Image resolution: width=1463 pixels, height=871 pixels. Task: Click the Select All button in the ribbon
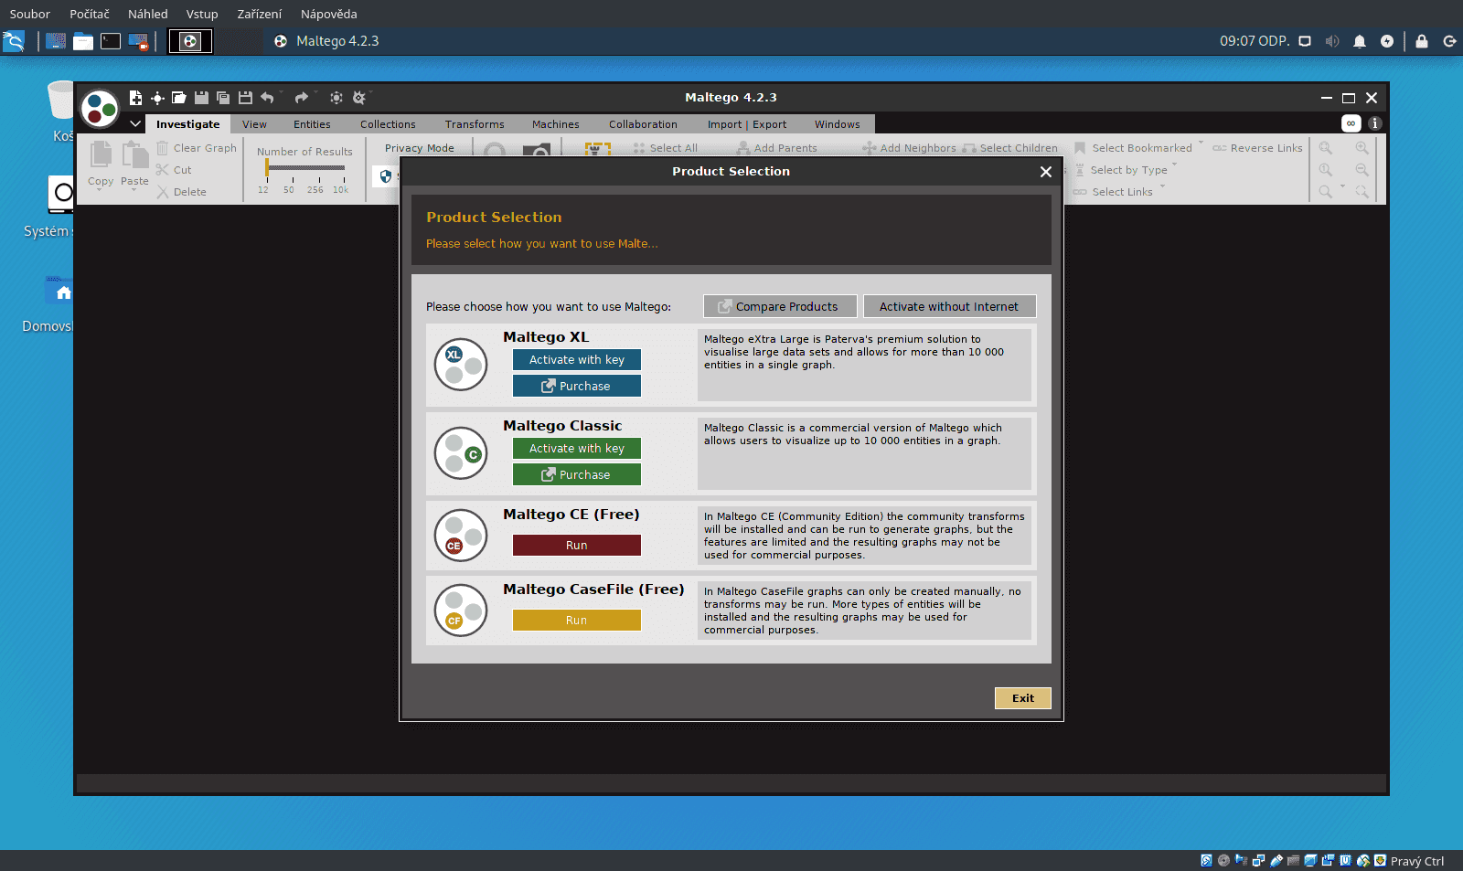[665, 148]
